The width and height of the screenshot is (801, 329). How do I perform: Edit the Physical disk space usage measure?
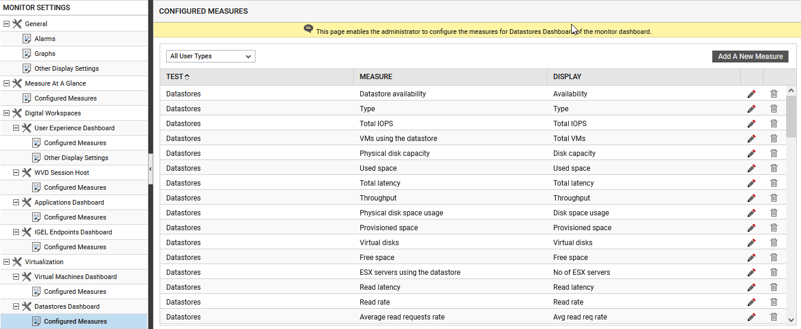tap(752, 213)
